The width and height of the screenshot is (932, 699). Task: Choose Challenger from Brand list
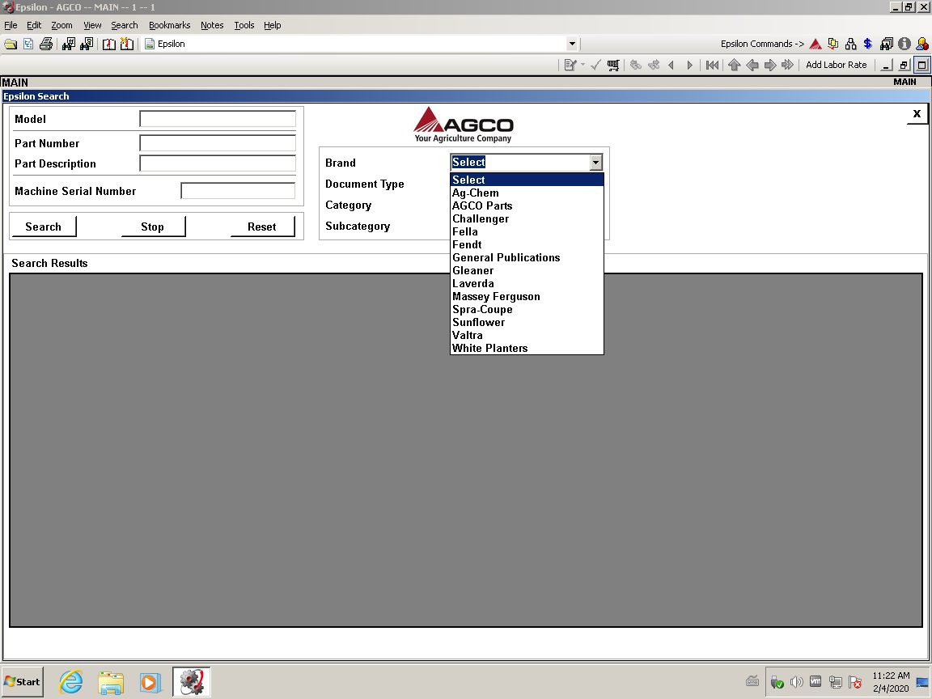point(527,218)
